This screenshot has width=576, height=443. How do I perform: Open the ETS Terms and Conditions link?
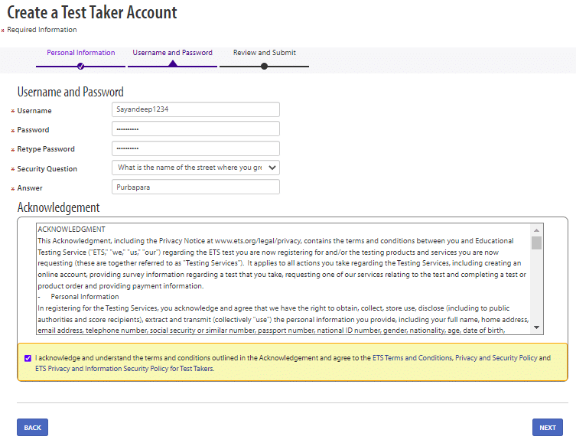[x=412, y=358]
